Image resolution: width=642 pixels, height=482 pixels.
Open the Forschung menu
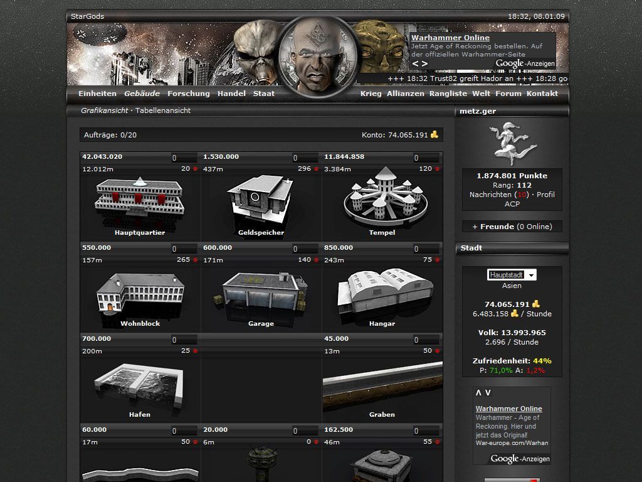tap(188, 94)
